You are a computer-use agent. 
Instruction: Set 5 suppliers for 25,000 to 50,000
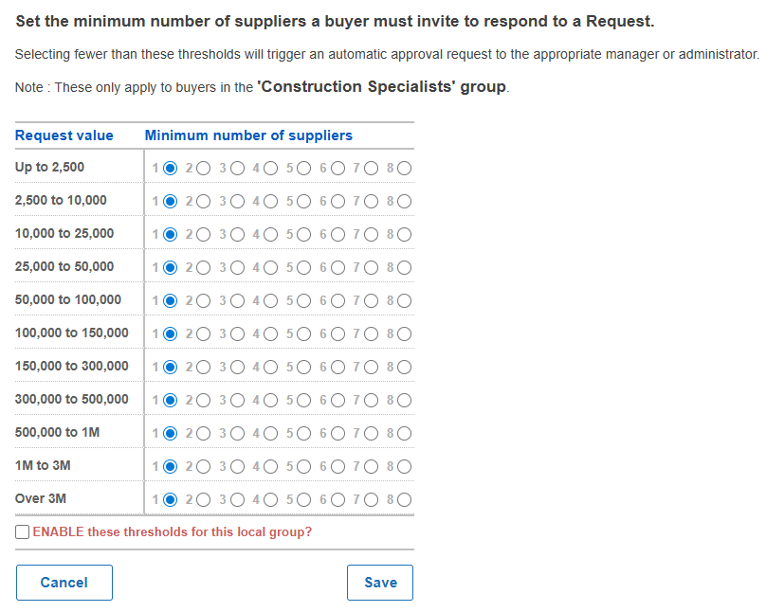coord(303,268)
